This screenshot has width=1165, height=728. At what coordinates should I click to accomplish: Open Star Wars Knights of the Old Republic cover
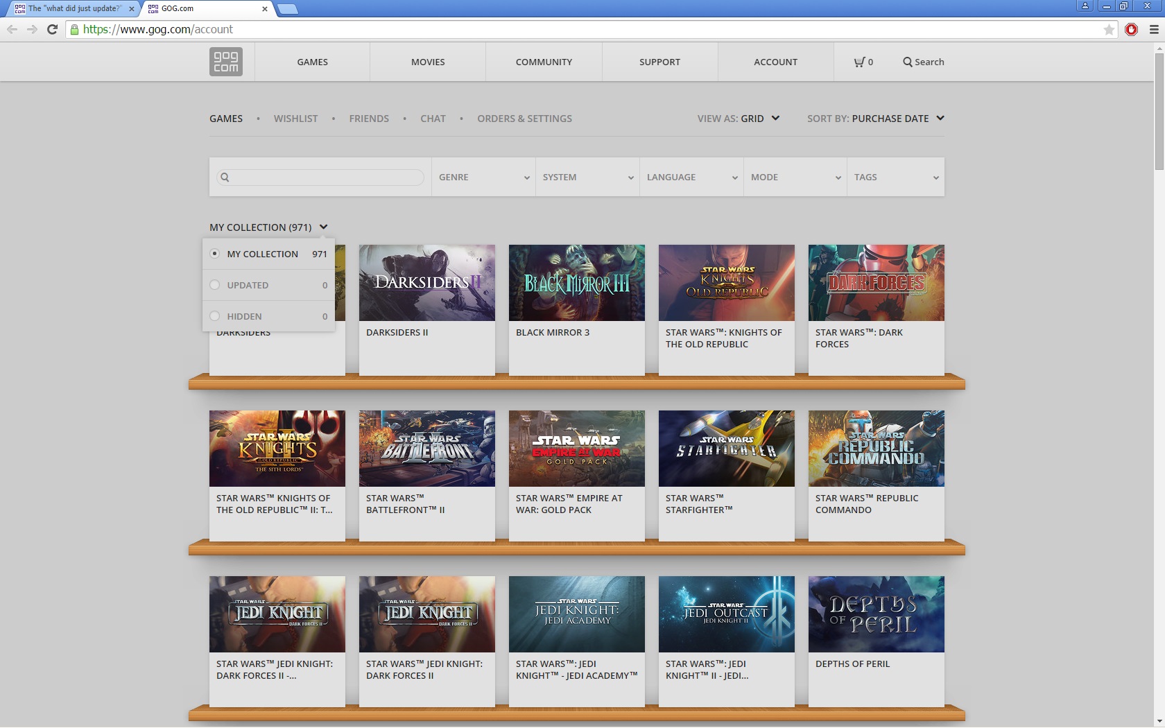click(727, 283)
